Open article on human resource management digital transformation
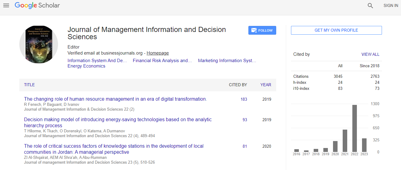401x170 pixels. pyautogui.click(x=115, y=99)
